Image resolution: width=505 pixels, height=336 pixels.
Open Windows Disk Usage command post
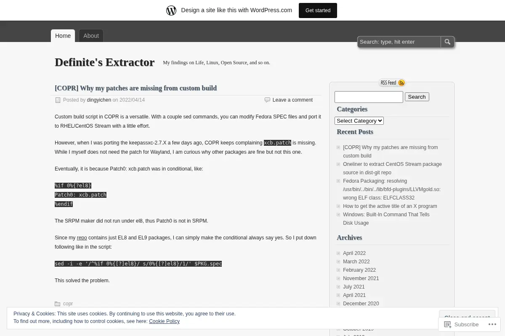coord(386,219)
